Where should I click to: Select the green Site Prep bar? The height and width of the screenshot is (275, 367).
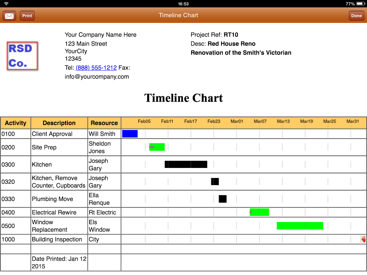157,147
